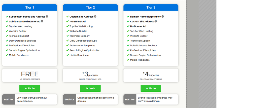Select the Tier 1 header
This screenshot has width=279, height=108.
pyautogui.click(x=30, y=8)
